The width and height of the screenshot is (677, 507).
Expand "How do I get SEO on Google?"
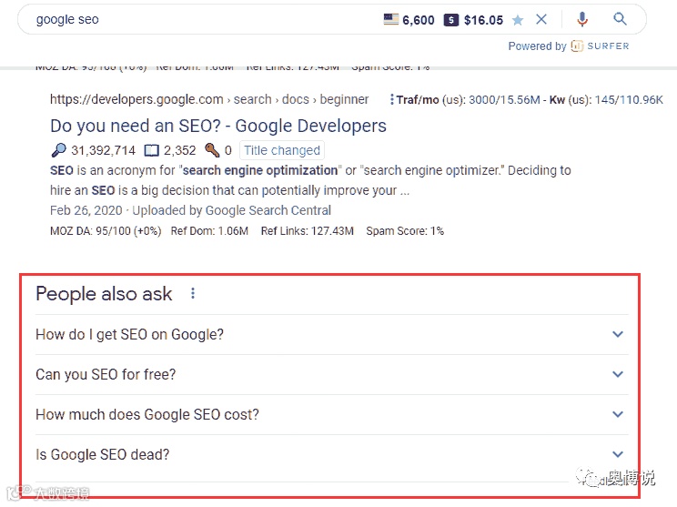coord(331,334)
